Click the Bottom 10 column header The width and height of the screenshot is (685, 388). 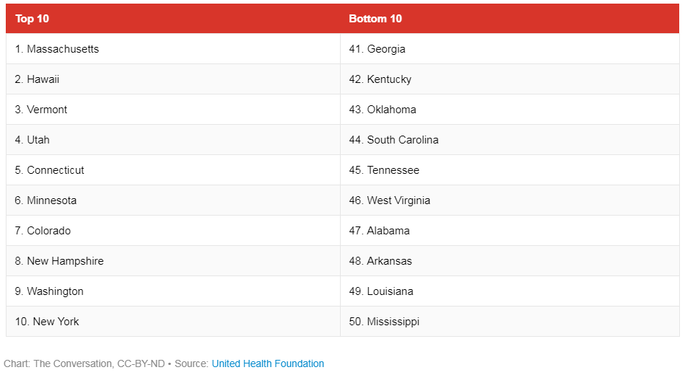coord(510,18)
